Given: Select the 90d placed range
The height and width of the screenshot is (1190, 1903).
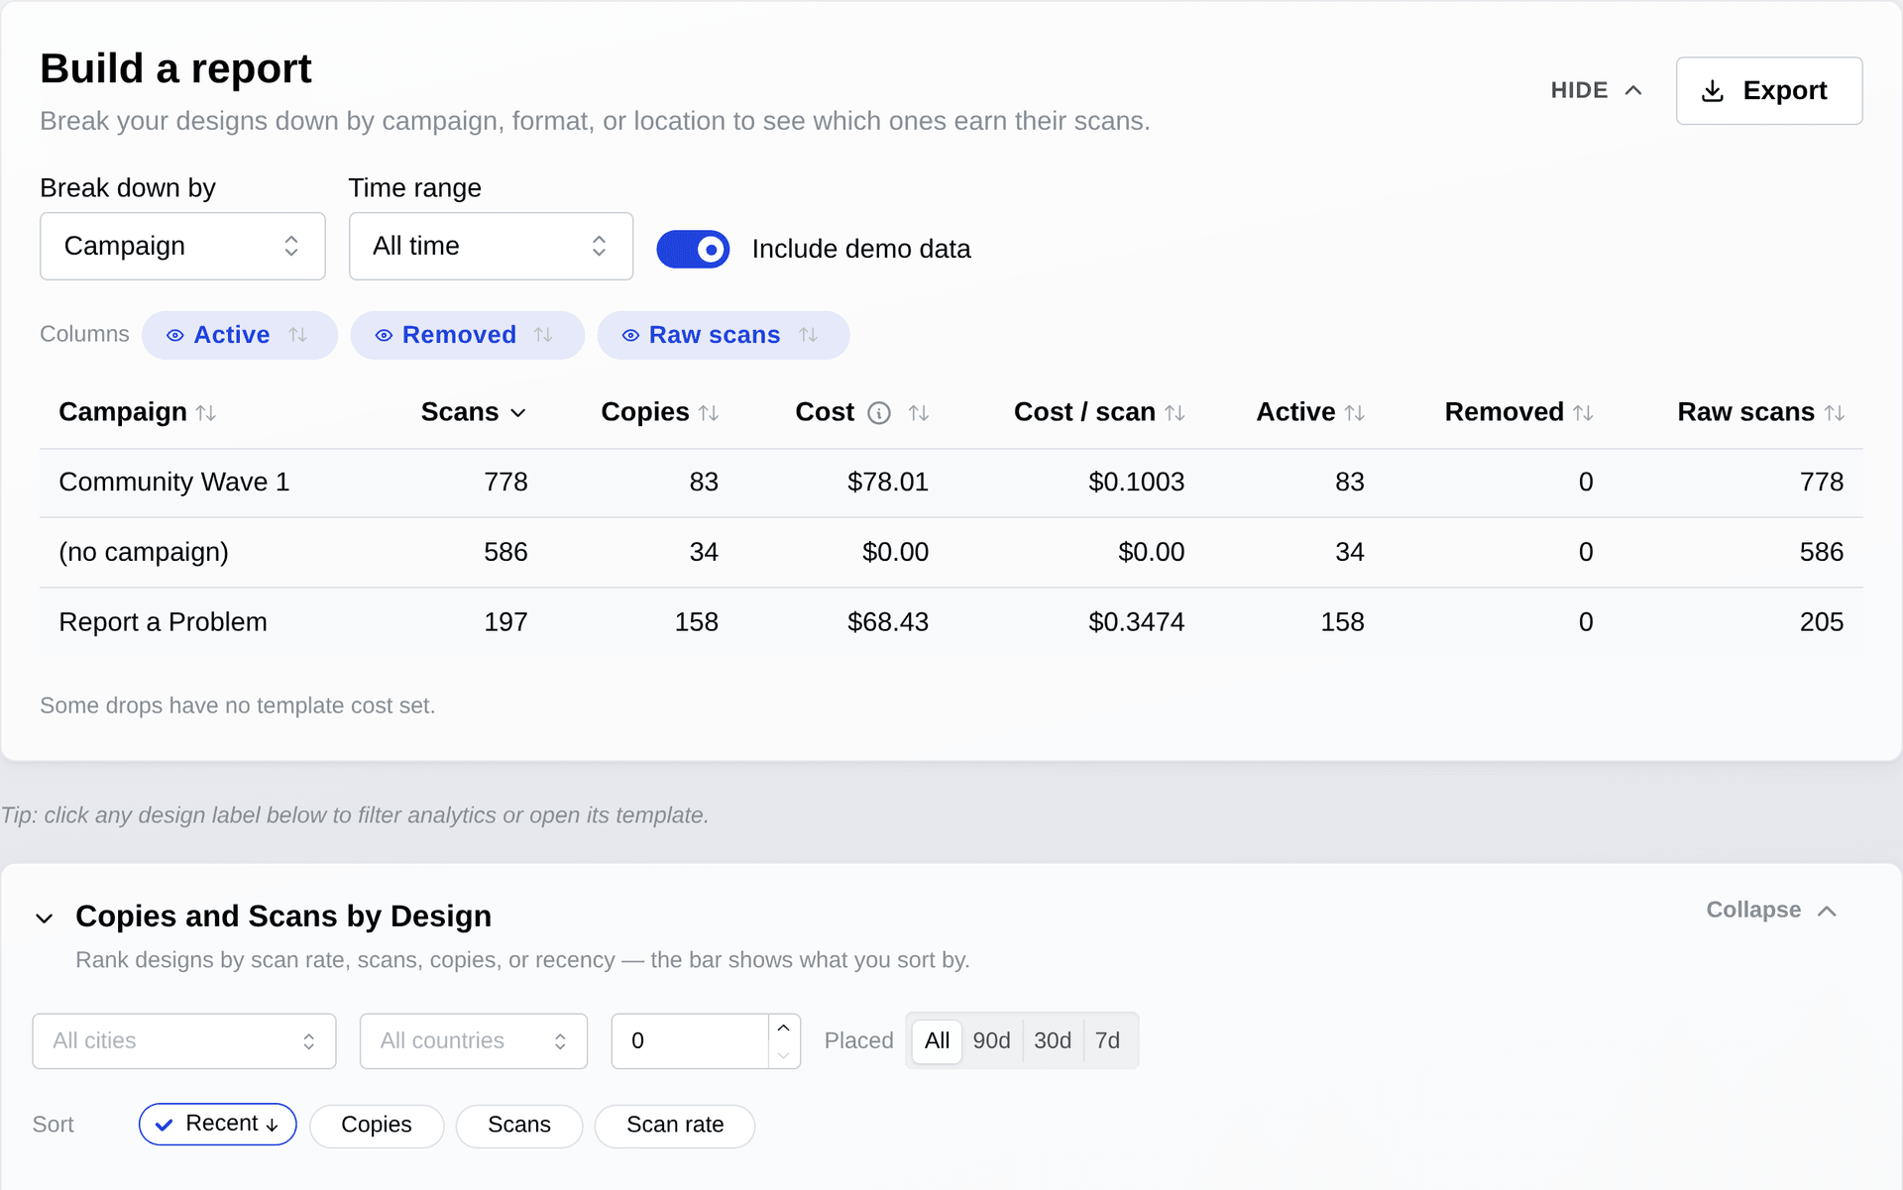Looking at the screenshot, I should click(991, 1040).
